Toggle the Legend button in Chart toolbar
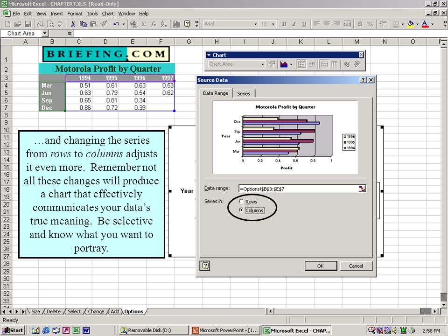Viewport: 448px width, 336px height. pyautogui.click(x=301, y=64)
